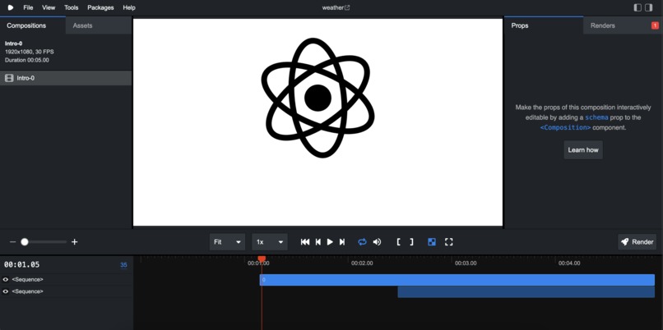Toggle the right sidebar panel icon
The image size is (663, 330).
click(x=649, y=7)
